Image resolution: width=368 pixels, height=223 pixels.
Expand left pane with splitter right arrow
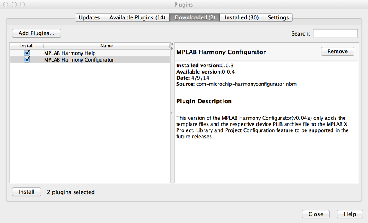click(x=172, y=48)
